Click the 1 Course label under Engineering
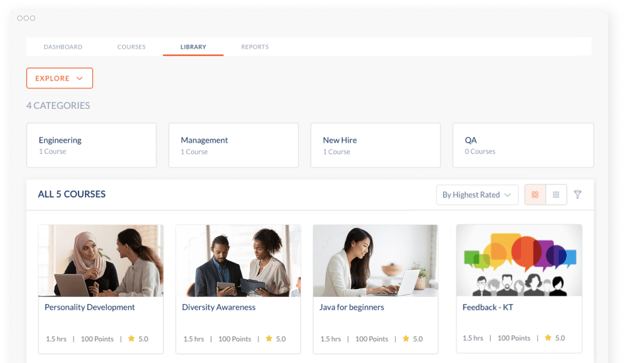624x363 pixels. pos(53,151)
